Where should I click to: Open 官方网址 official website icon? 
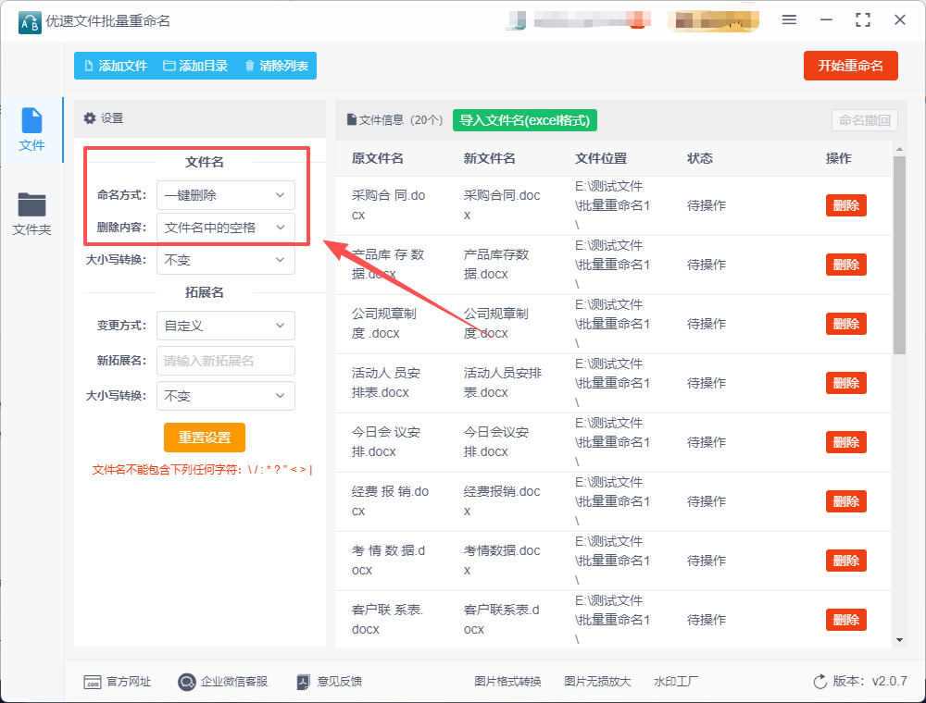(x=93, y=682)
